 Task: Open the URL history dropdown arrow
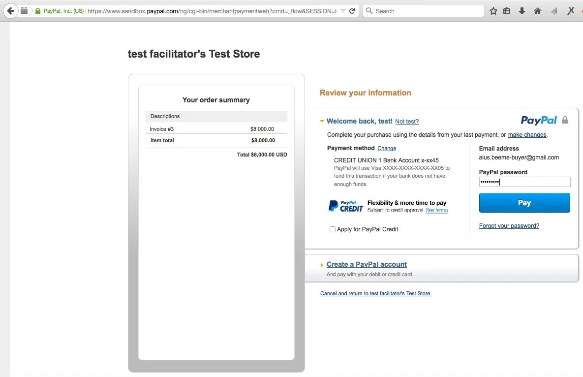343,11
